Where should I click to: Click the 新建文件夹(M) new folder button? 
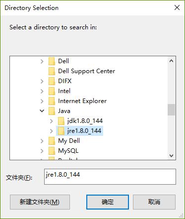(x=40, y=202)
